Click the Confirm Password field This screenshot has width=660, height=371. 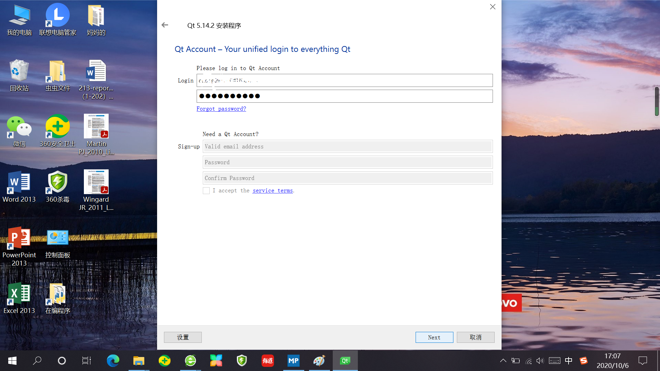click(347, 178)
